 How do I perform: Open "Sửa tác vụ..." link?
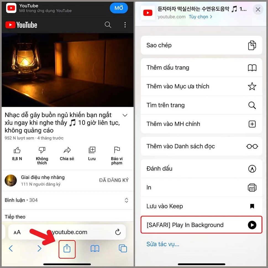163,244
